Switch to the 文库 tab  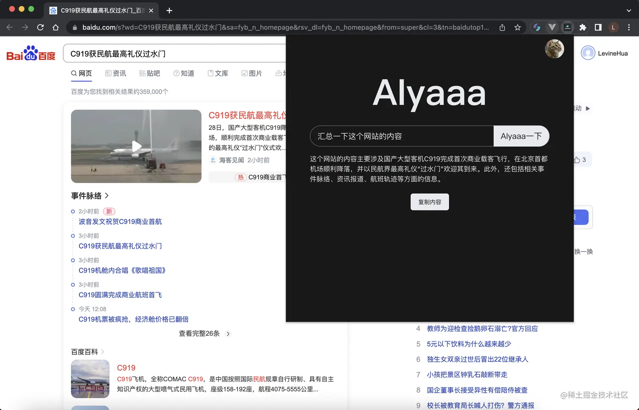tap(218, 73)
